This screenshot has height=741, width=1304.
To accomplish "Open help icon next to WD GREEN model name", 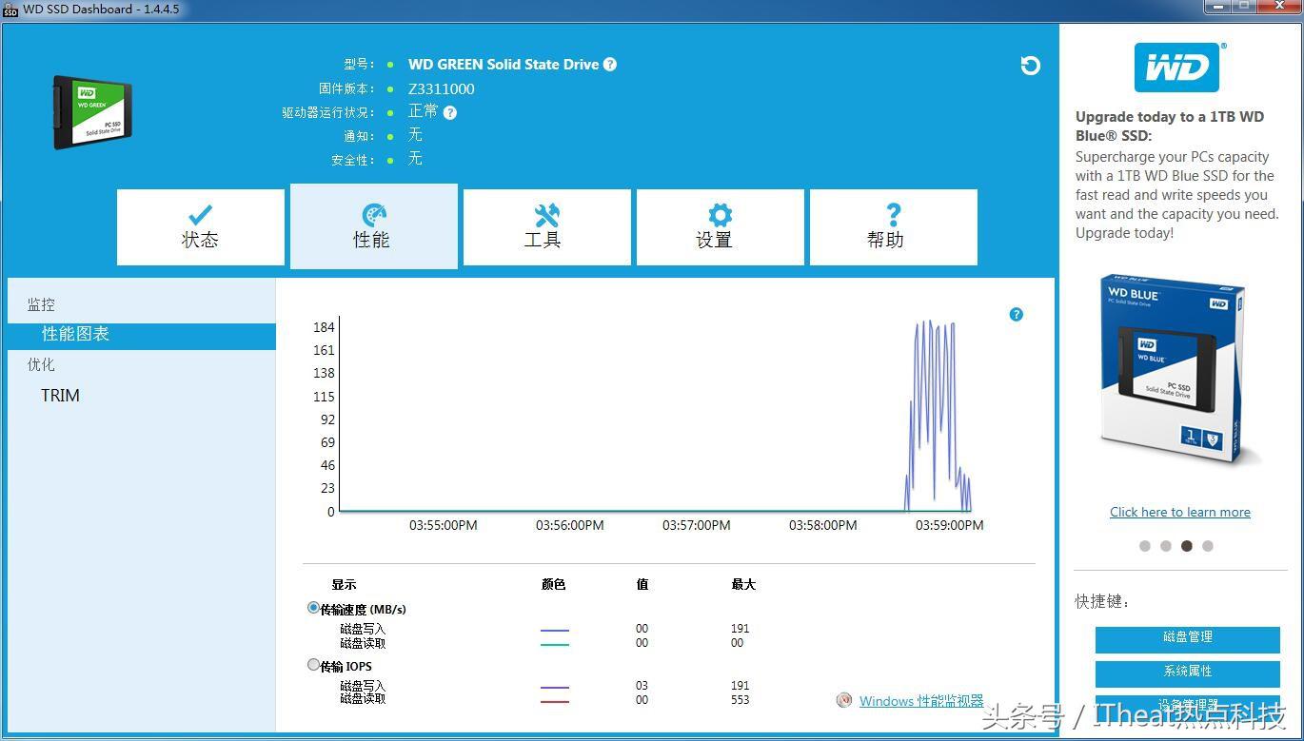I will [610, 64].
